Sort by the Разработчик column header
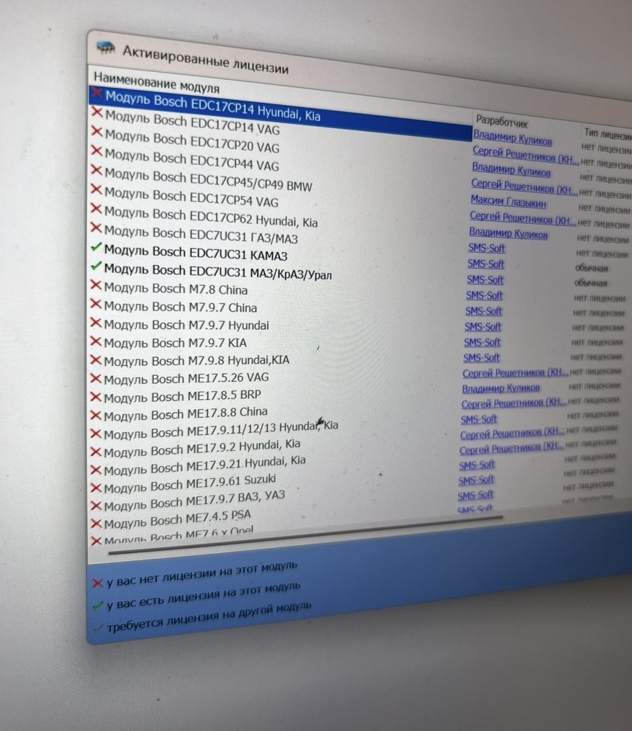This screenshot has height=731, width=632. pyautogui.click(x=502, y=122)
